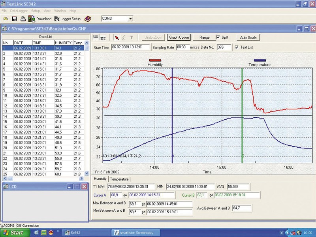This screenshot has height=237, width=316.
Task: Select data row 24 at 13:24:31
Action: (x=43, y=169)
